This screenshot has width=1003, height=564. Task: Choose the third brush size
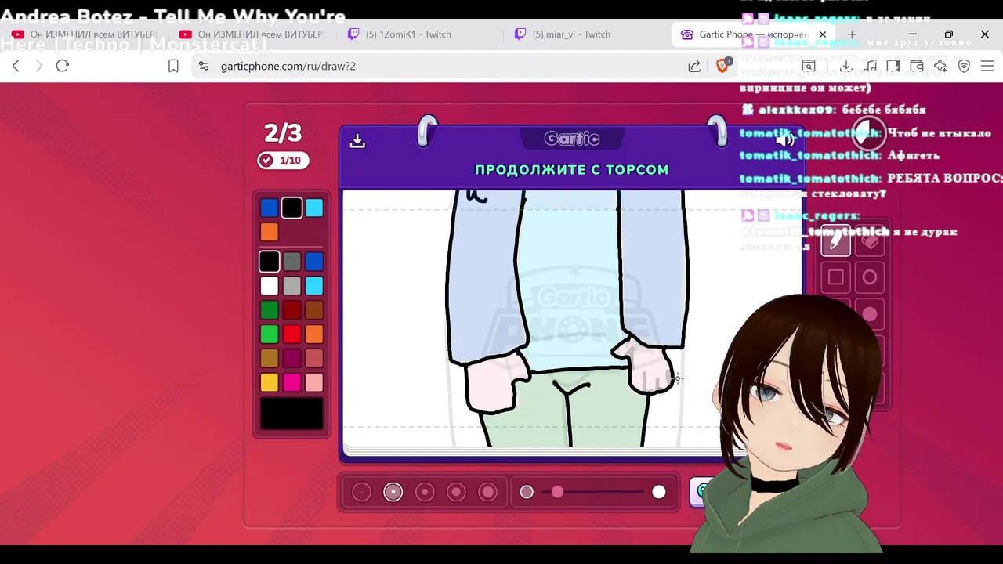tap(425, 492)
